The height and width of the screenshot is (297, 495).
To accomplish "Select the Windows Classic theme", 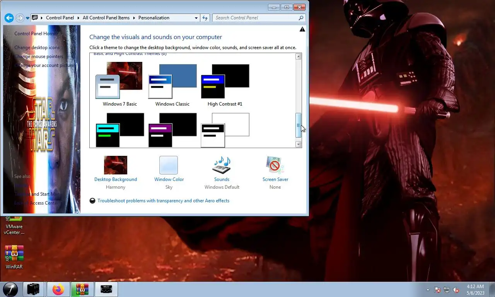I will pos(172,84).
